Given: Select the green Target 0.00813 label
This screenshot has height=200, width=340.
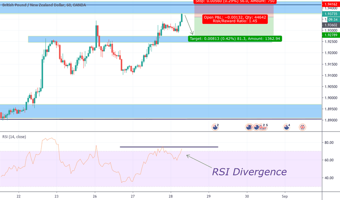Looking at the screenshot, I should point(235,39).
